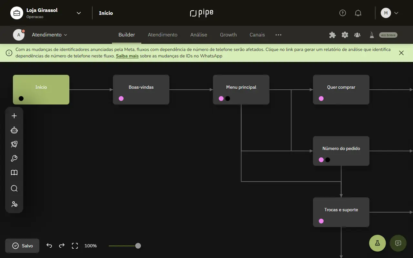Viewport: 413px width, 258px height.
Task: Open the help question mark icon
Action: (x=343, y=13)
